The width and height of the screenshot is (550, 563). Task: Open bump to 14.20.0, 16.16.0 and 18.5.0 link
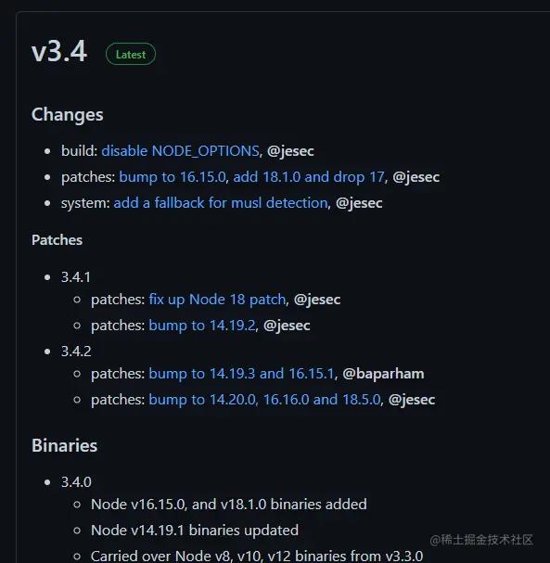[264, 400]
